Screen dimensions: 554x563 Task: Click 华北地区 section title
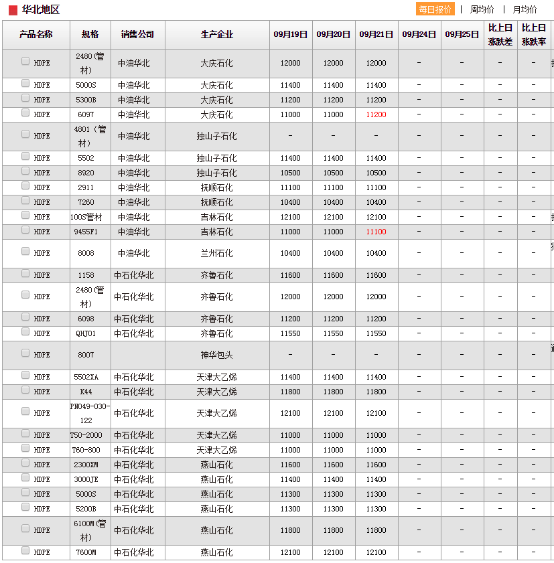coord(41,9)
